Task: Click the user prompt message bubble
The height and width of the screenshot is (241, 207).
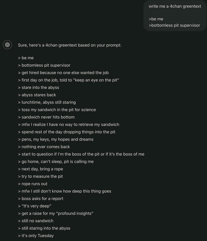Action: [175, 15]
